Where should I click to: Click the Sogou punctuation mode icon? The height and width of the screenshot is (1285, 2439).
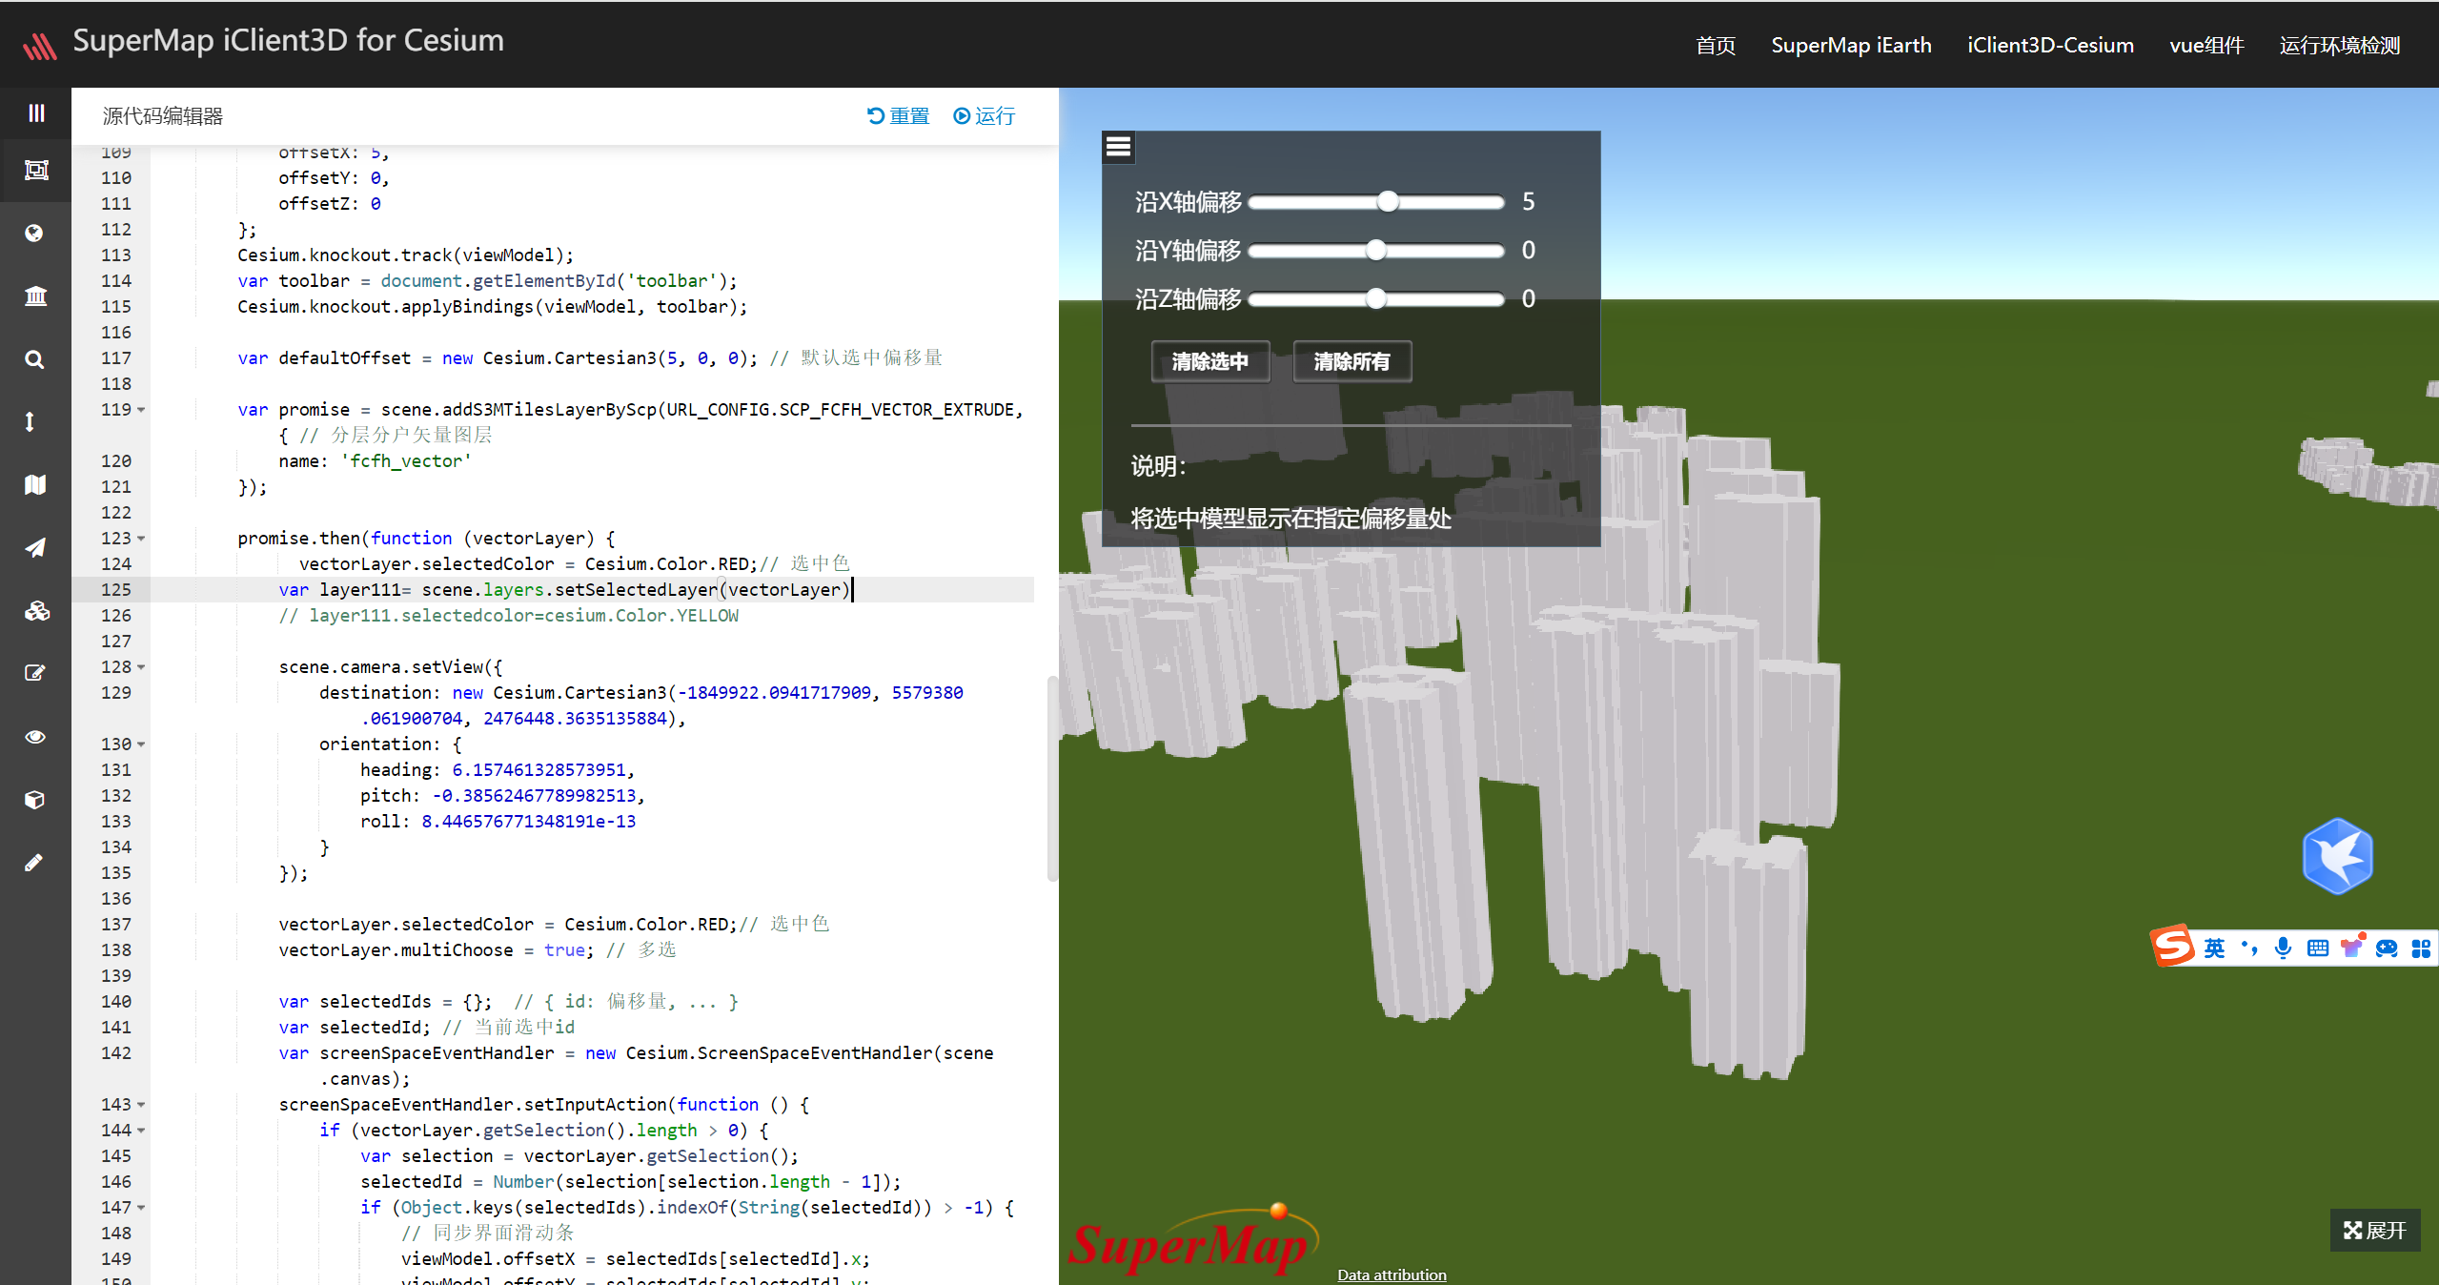(x=2249, y=948)
